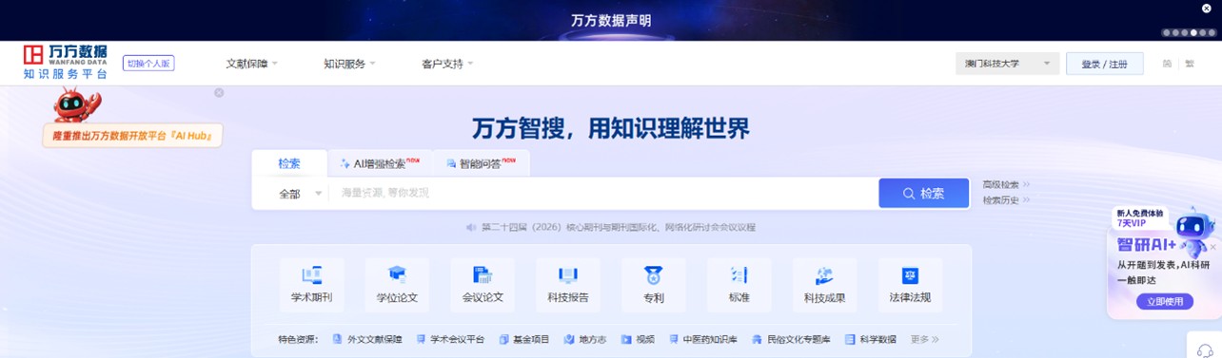Click the AI Hub open platform promo banner
This screenshot has height=358, width=1222.
coord(132,136)
